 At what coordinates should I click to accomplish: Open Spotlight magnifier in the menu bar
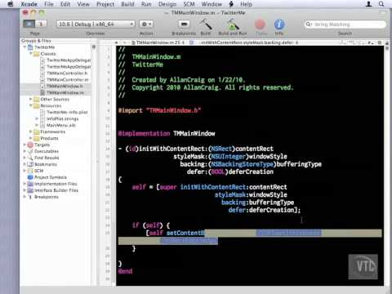coord(381,4)
